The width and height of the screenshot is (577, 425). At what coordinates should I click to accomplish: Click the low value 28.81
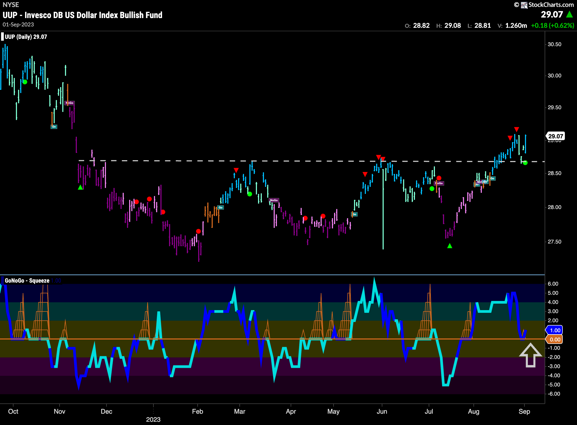click(x=483, y=26)
